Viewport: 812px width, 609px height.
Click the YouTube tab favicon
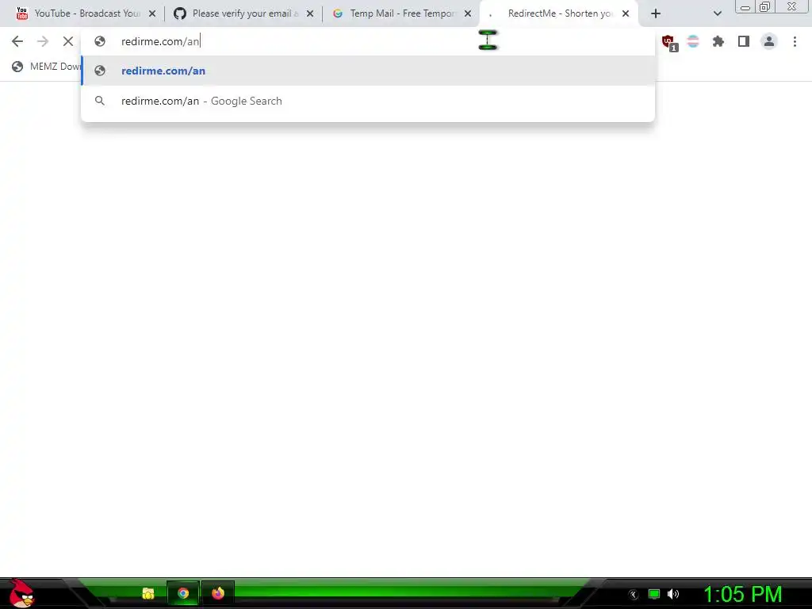[x=21, y=13]
